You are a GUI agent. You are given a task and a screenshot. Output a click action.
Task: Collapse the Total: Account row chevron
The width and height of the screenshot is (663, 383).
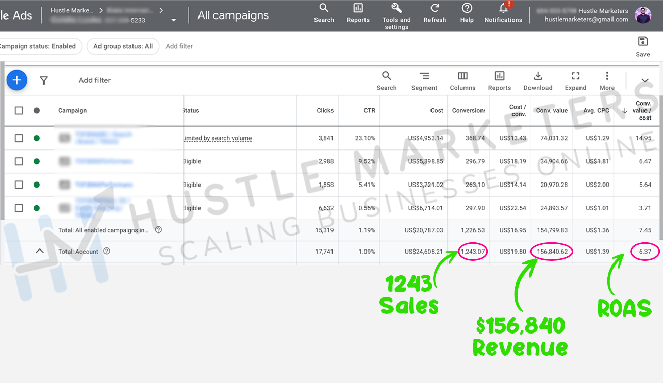click(x=39, y=252)
